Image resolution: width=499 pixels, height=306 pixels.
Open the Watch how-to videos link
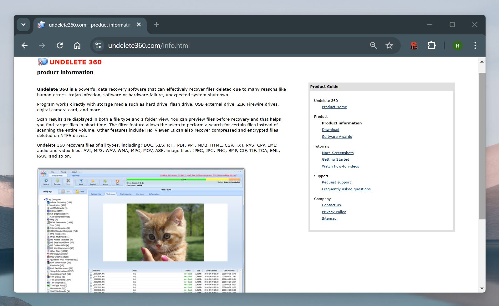click(x=340, y=166)
